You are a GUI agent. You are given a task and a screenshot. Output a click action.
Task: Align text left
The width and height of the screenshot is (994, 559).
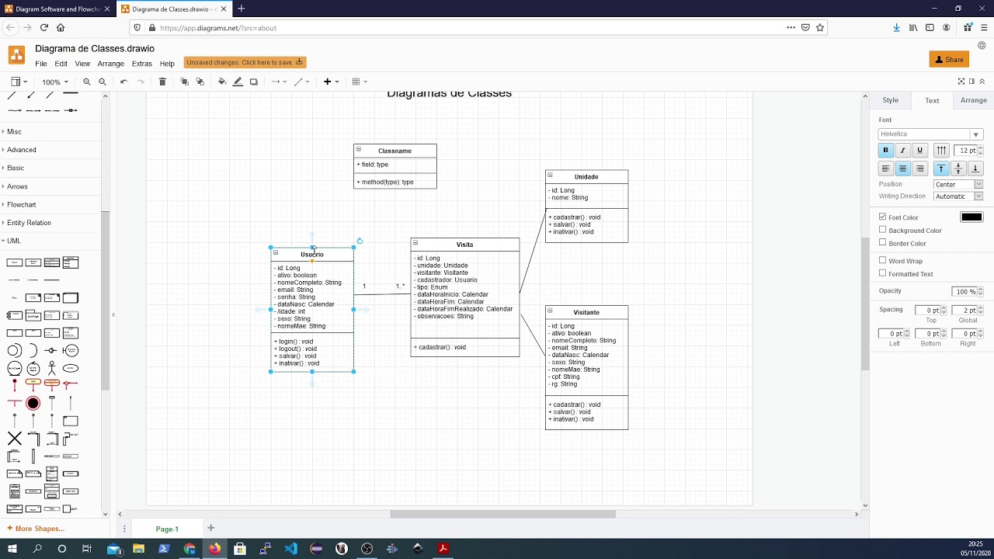(885, 168)
